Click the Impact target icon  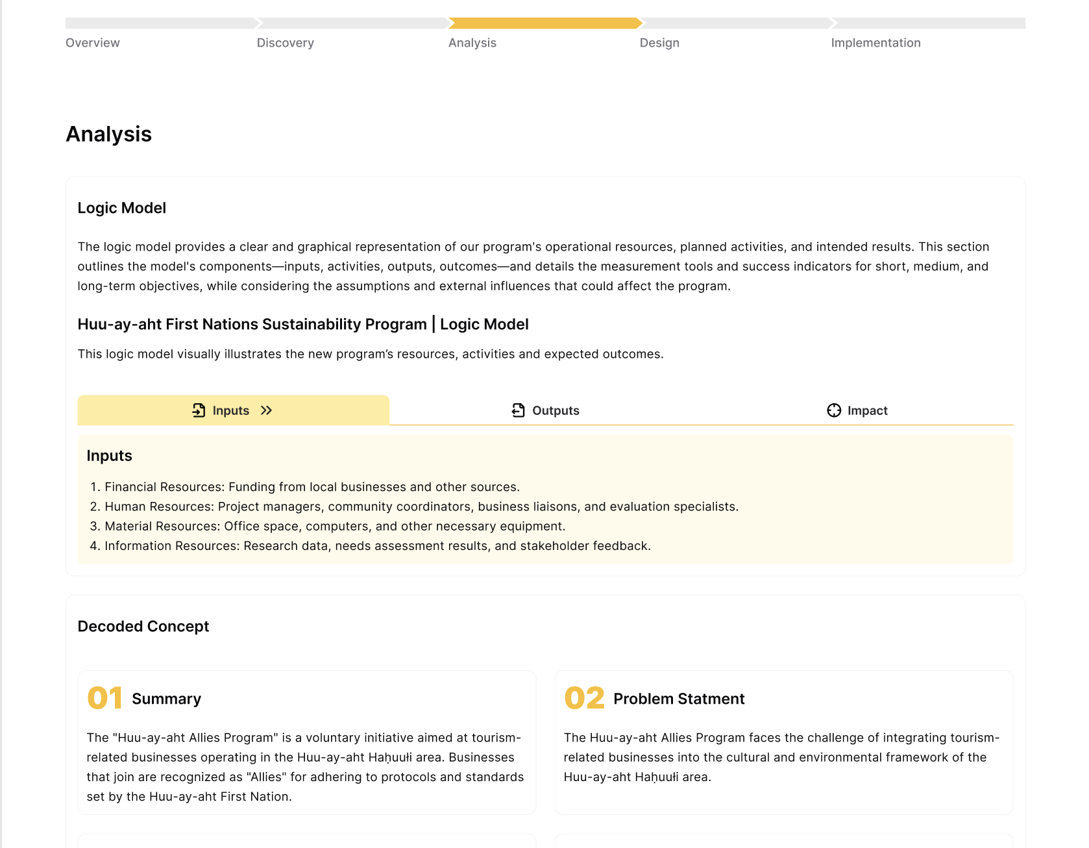click(834, 410)
